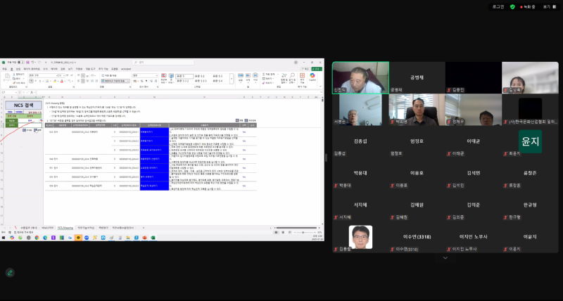
Task: Open the 보기 view options dropdown
Action: click(550, 6)
